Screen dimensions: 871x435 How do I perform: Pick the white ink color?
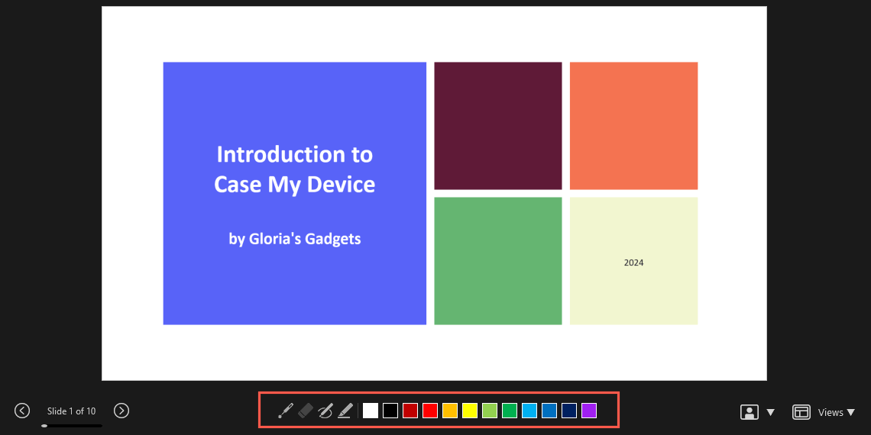tap(371, 411)
